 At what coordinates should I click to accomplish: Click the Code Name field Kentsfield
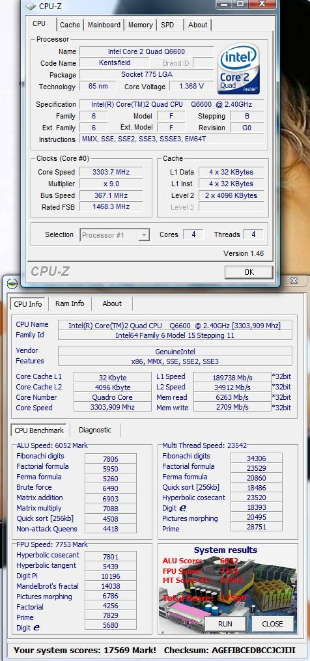tap(115, 63)
